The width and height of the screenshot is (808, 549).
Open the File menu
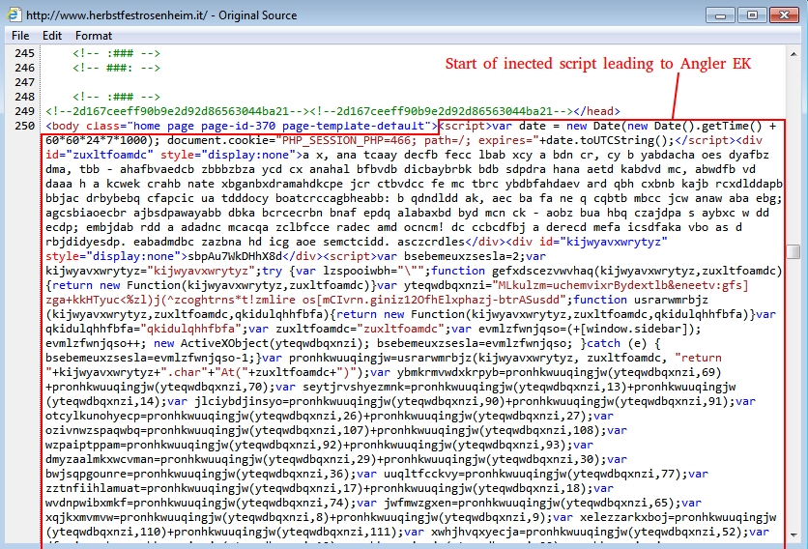click(20, 36)
